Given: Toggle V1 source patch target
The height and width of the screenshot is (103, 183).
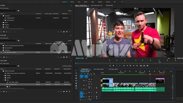Looking at the screenshot, I should pyautogui.click(x=82, y=76).
